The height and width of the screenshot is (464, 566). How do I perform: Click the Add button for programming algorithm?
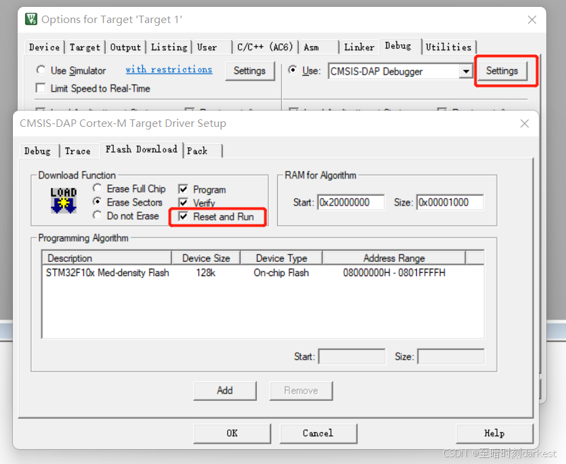pos(225,390)
